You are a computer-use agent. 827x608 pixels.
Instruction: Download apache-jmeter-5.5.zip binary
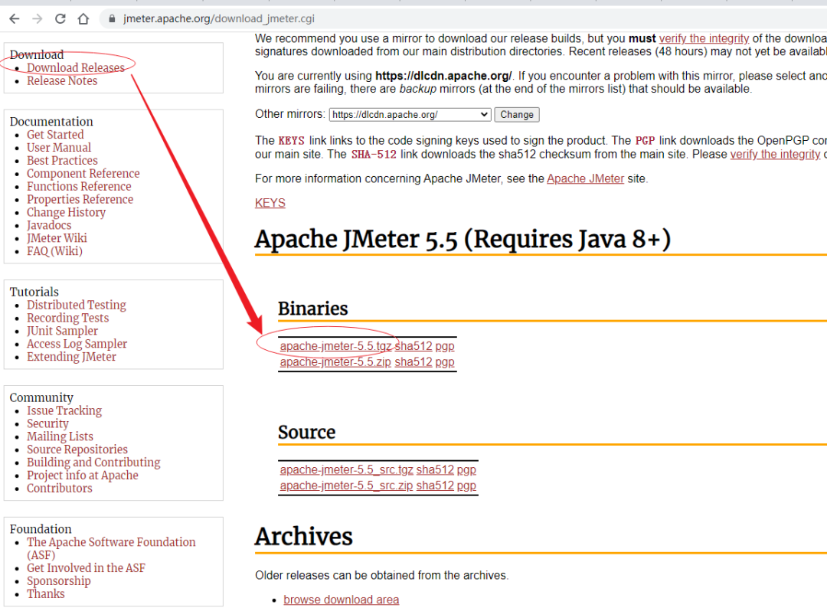click(x=335, y=361)
